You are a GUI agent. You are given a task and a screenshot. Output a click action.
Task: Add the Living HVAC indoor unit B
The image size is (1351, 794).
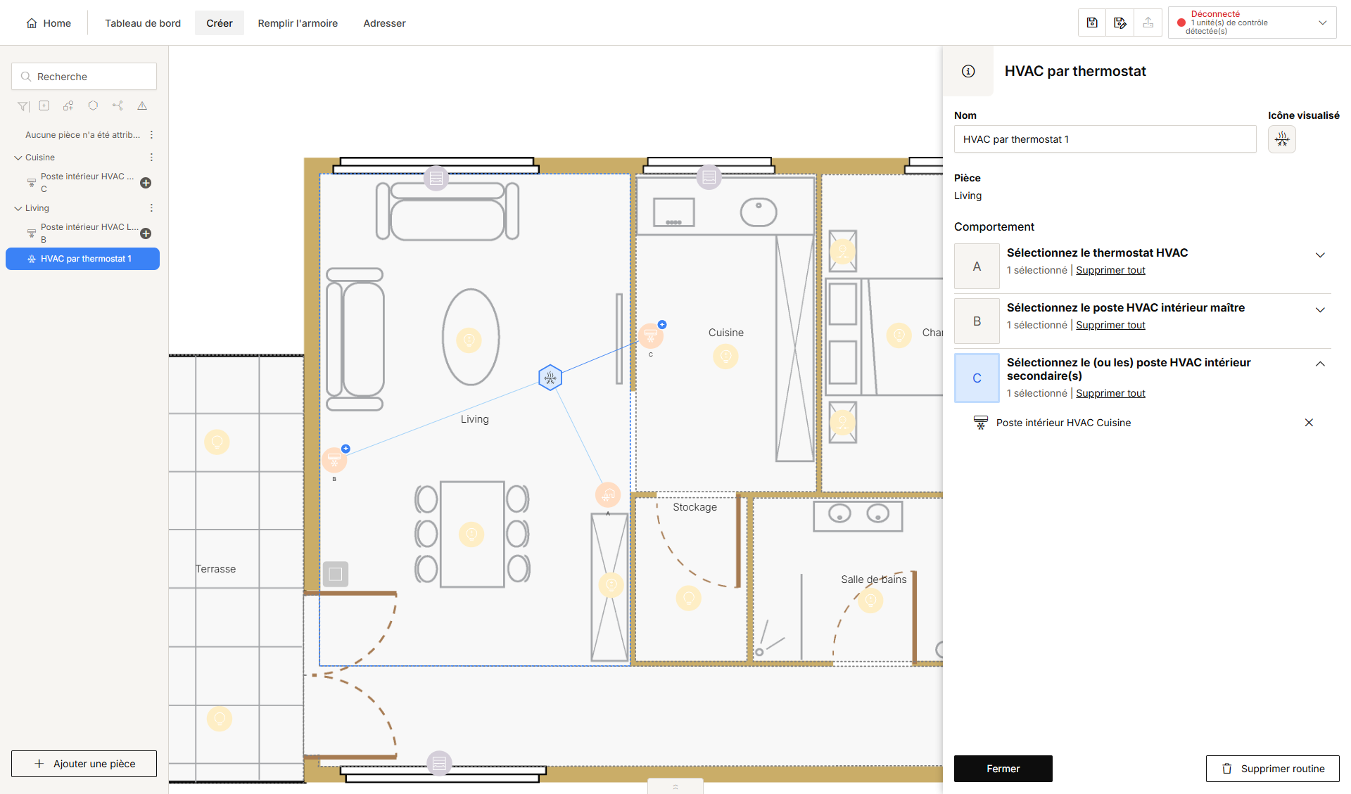(146, 233)
